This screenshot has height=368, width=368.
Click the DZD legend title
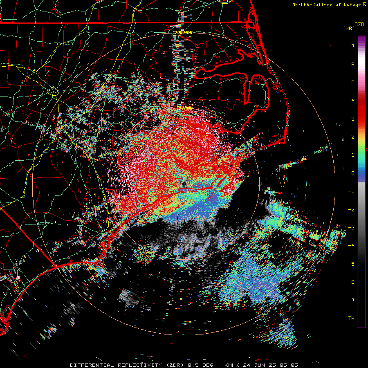coord(359,25)
